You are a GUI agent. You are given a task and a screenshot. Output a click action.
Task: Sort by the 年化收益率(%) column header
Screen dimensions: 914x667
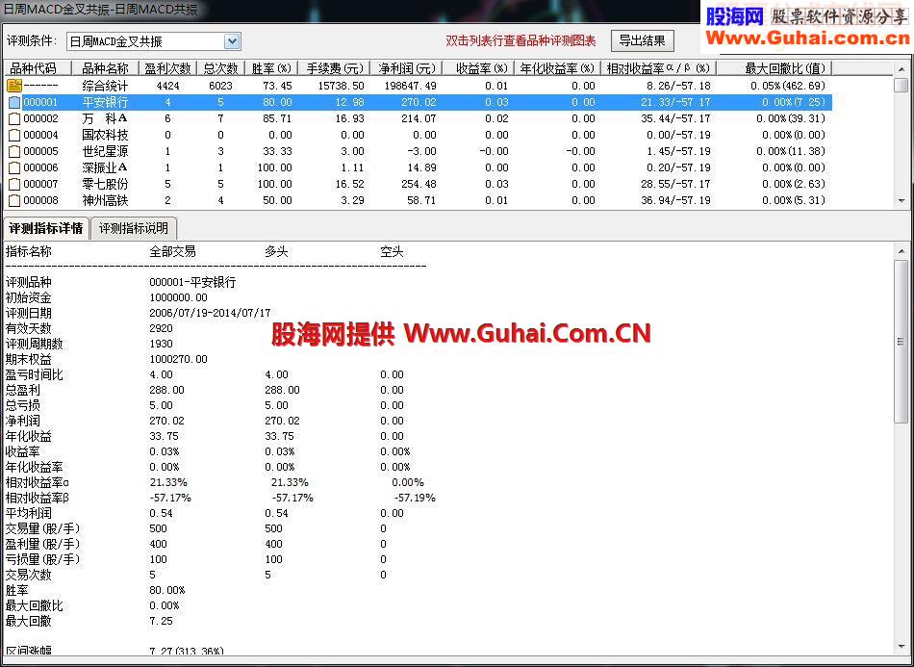[x=557, y=68]
